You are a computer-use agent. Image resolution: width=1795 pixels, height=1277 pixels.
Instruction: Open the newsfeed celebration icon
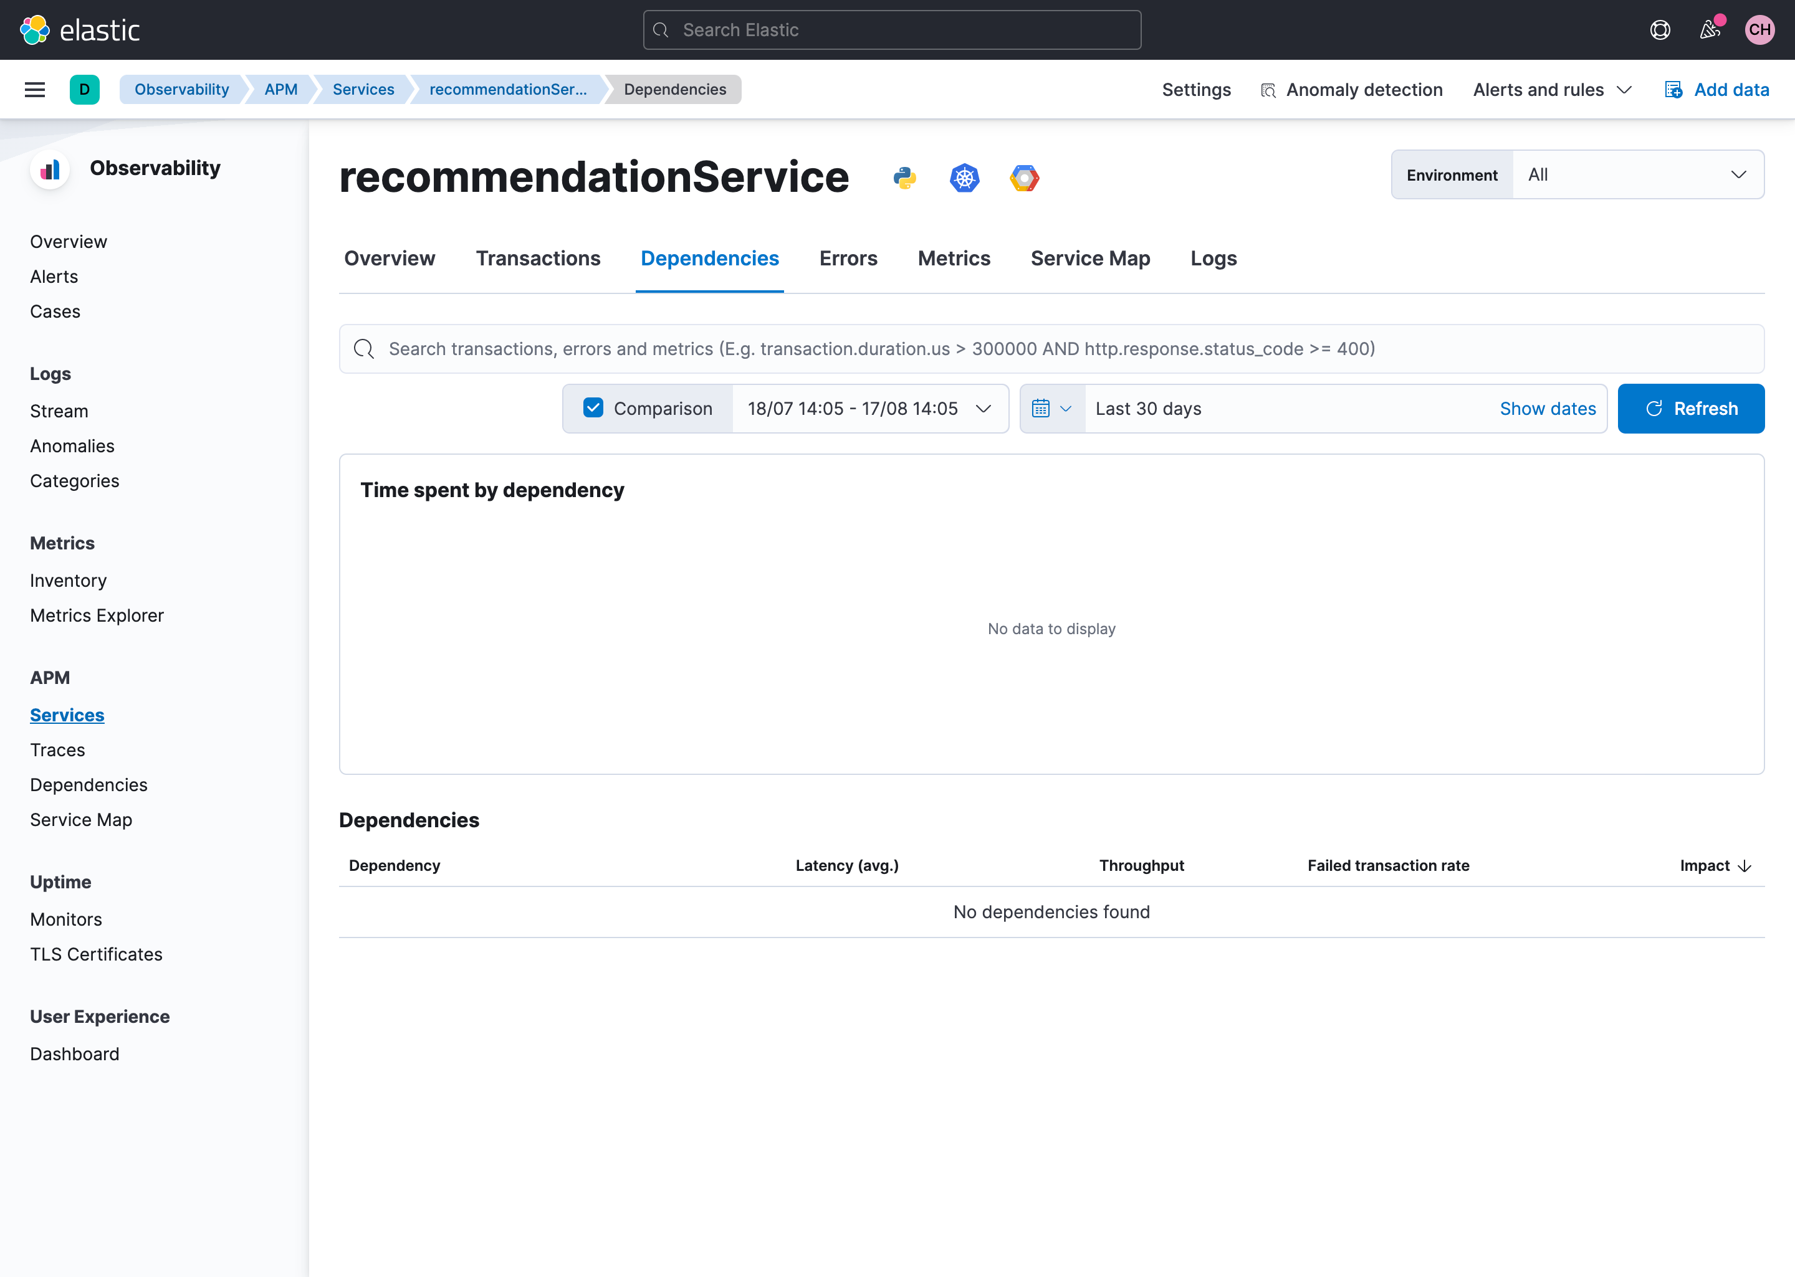coord(1710,30)
